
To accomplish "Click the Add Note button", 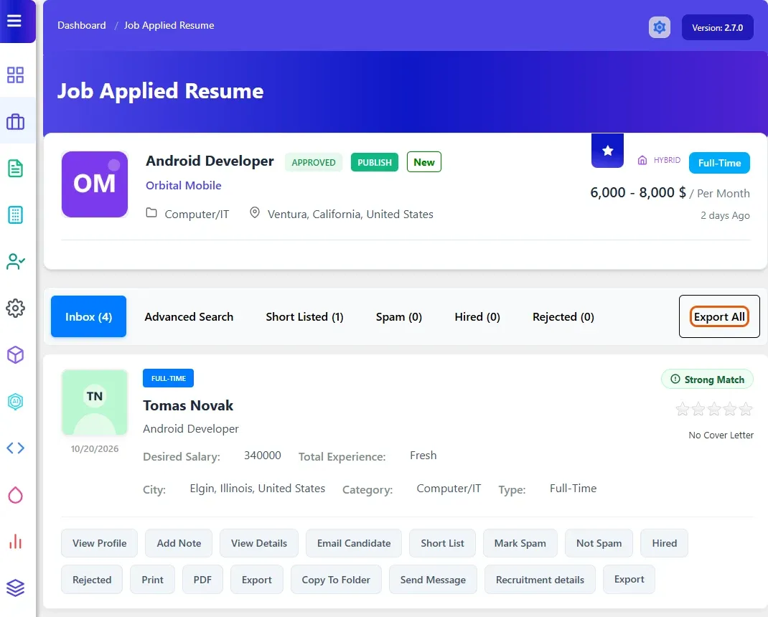I will pos(179,543).
